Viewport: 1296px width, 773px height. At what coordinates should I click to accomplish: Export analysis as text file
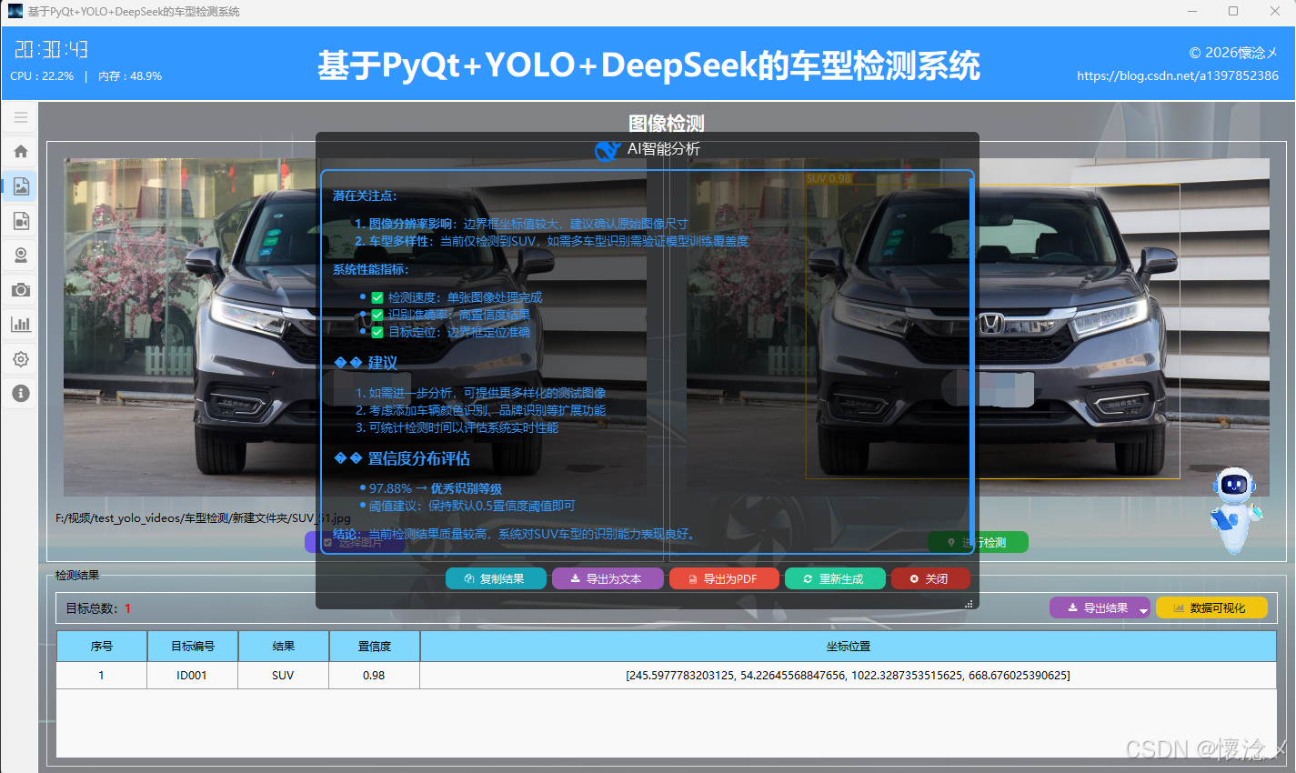click(x=608, y=578)
